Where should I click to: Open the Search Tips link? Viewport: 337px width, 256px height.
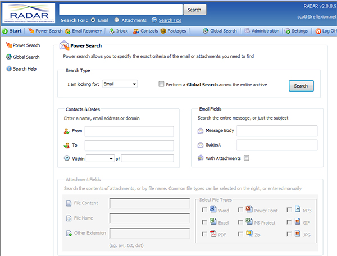pos(170,20)
